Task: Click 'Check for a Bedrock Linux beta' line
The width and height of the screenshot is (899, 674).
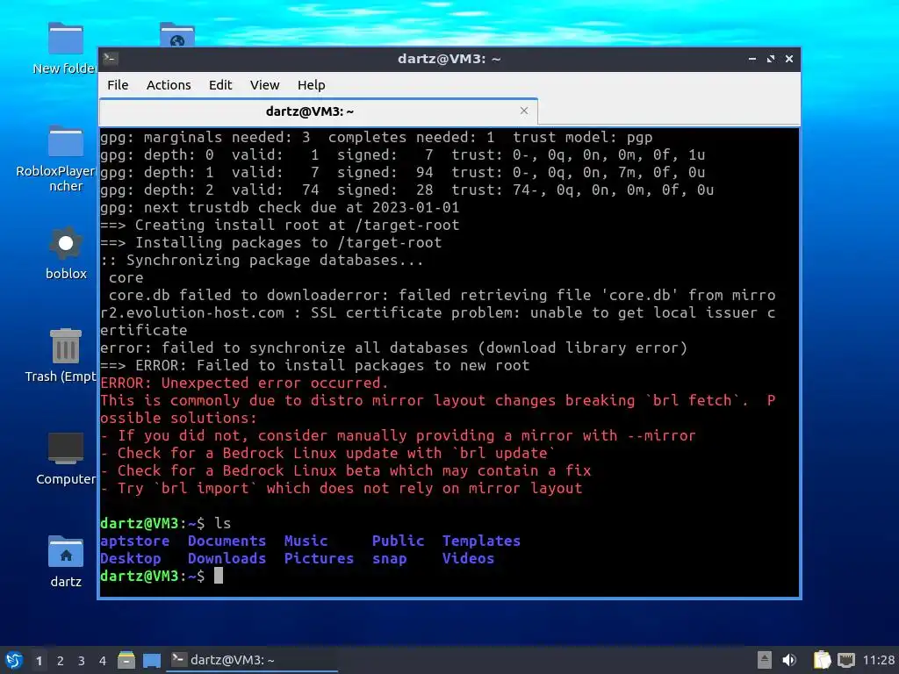Action: 346,471
